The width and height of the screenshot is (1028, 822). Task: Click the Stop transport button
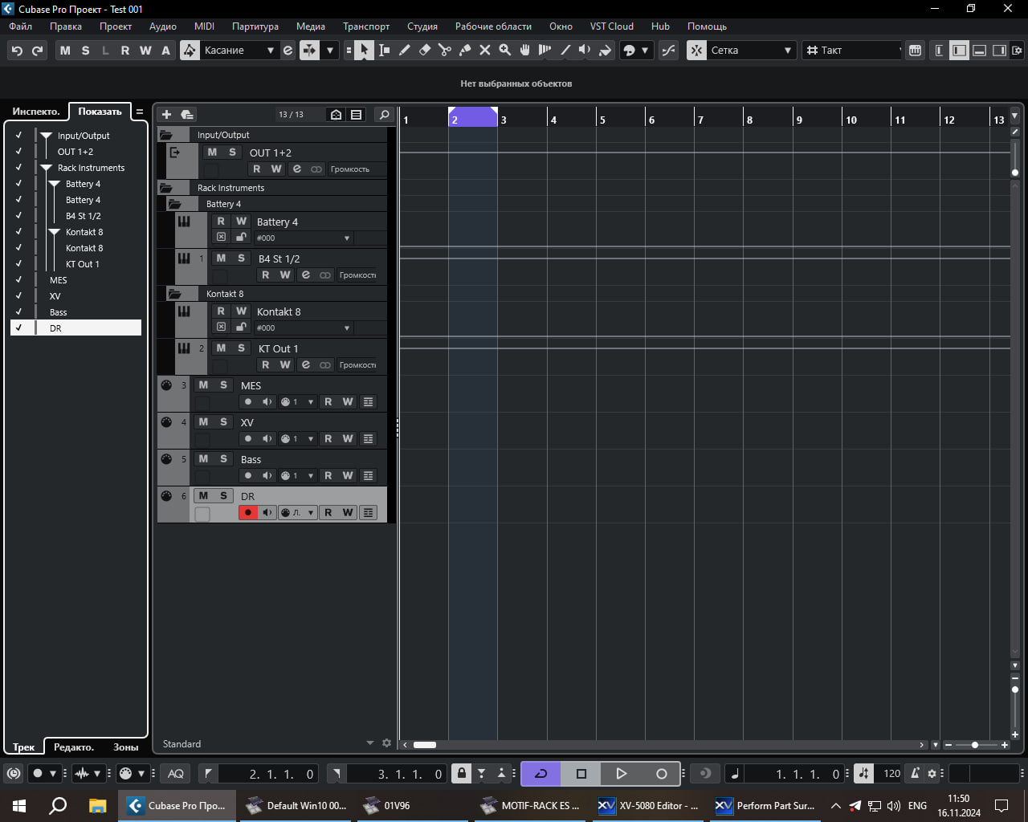(x=581, y=774)
